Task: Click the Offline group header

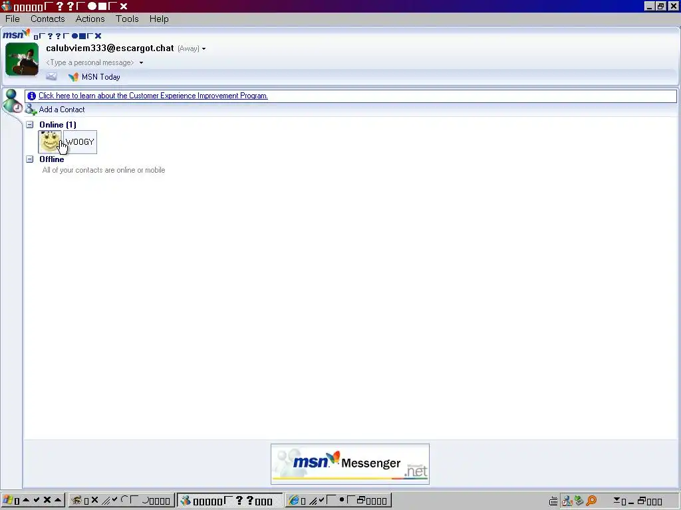Action: click(52, 159)
